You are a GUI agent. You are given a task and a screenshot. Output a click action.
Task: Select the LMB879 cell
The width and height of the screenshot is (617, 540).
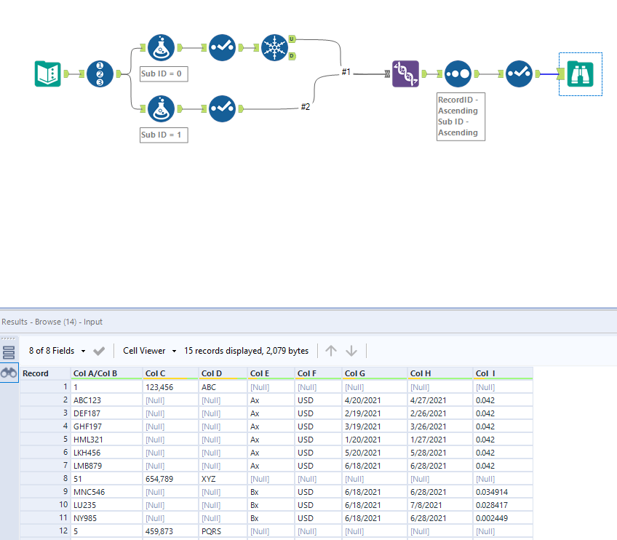click(x=107, y=466)
